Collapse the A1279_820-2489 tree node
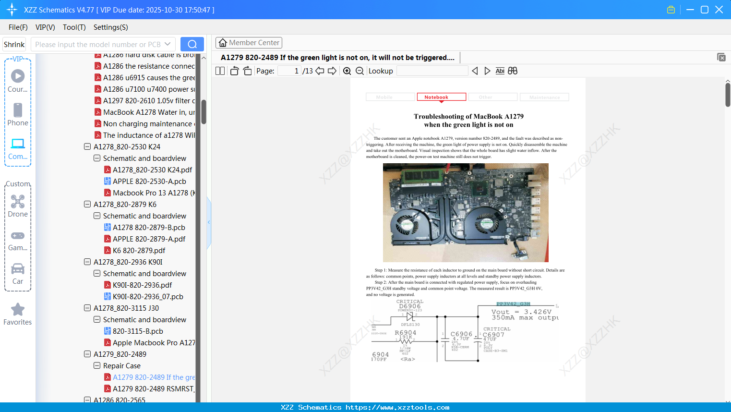731x412 pixels. pyautogui.click(x=87, y=354)
